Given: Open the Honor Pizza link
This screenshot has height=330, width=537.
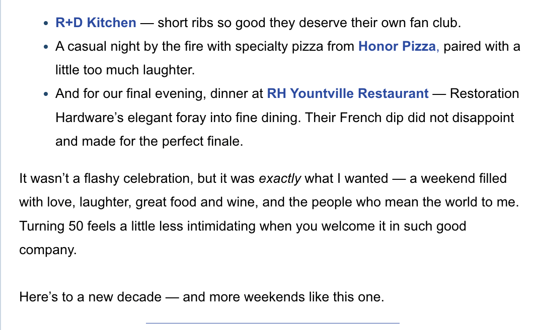Looking at the screenshot, I should (x=397, y=47).
